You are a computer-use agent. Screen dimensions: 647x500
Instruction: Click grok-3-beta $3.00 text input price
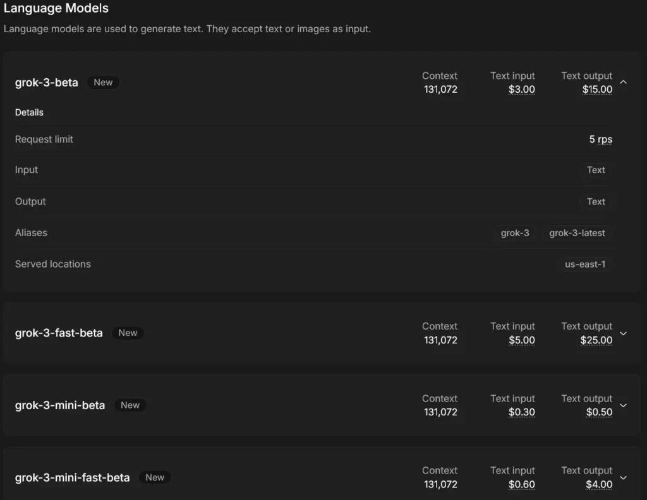click(522, 90)
